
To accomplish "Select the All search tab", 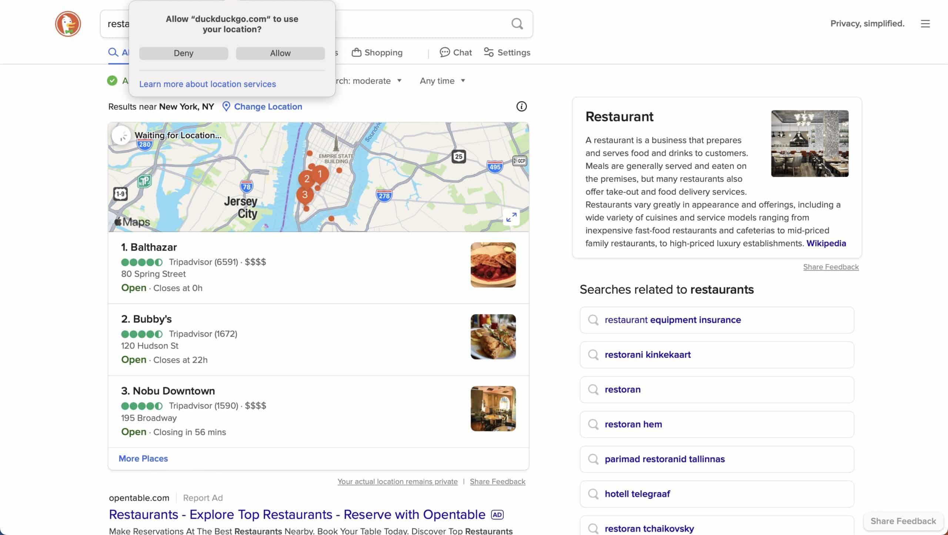I will 118,52.
